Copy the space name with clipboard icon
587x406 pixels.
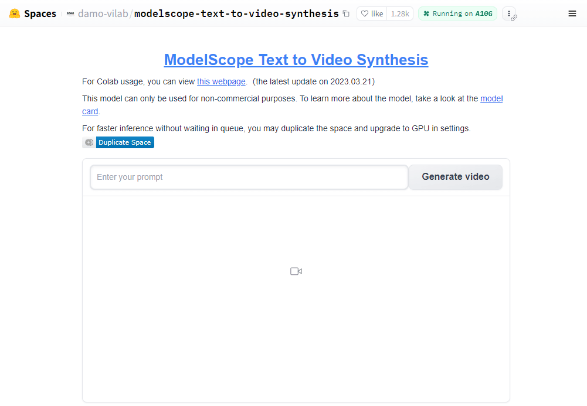point(346,13)
